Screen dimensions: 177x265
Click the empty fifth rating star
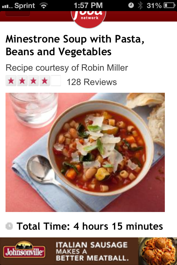click(55, 81)
